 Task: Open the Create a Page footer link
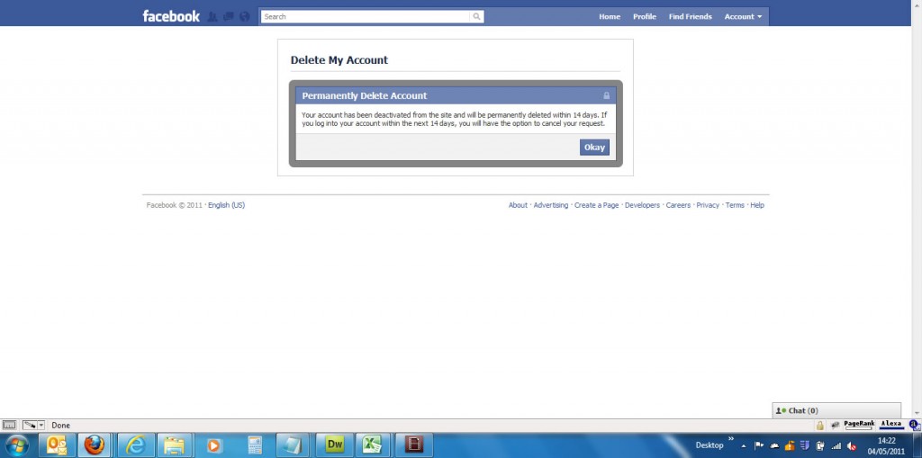596,205
